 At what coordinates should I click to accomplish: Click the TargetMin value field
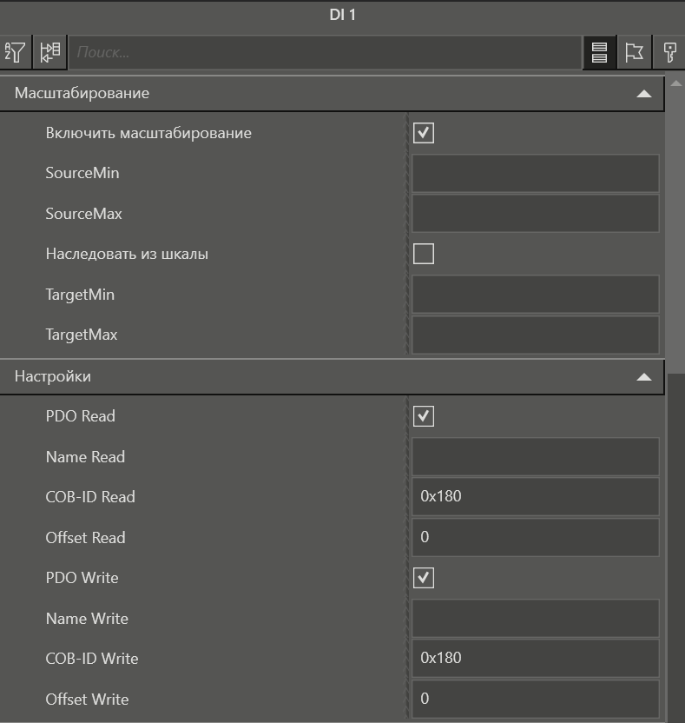pos(536,295)
